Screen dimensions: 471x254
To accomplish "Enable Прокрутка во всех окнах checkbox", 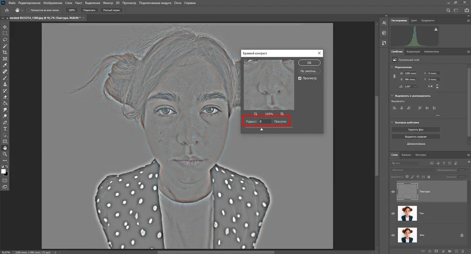I will click(28, 10).
